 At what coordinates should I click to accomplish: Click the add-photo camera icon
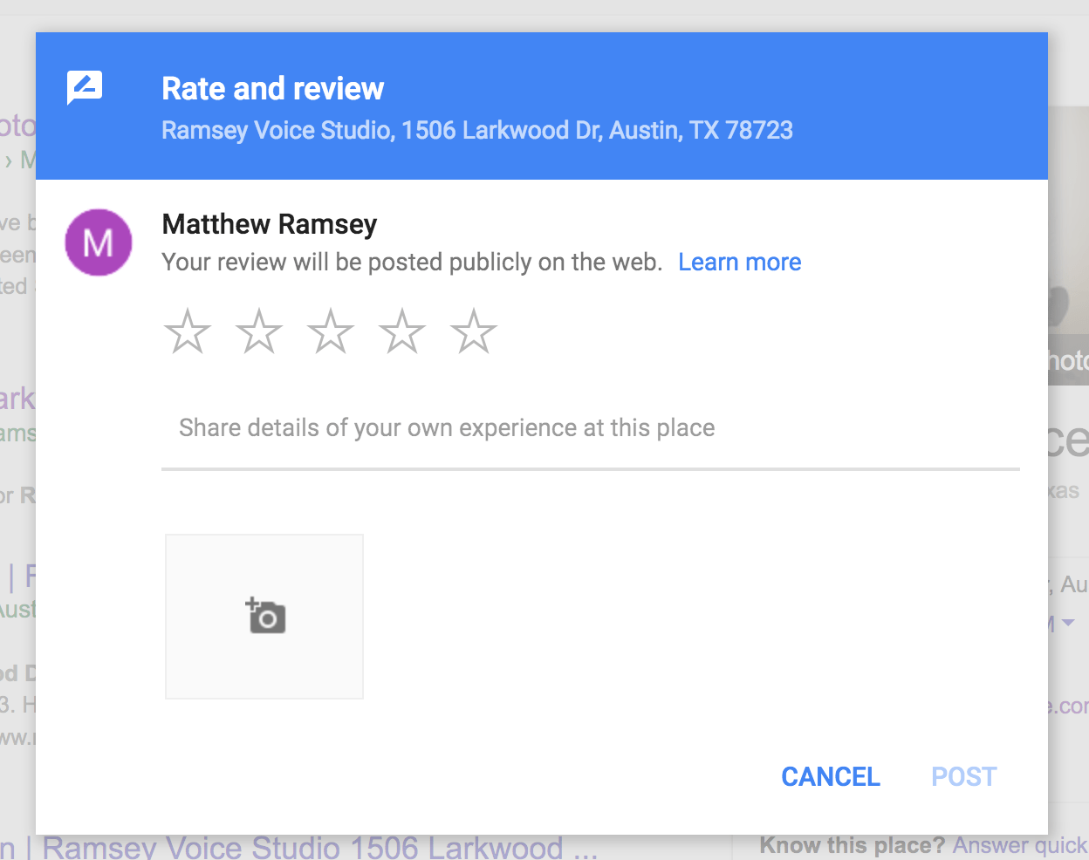[x=264, y=616]
